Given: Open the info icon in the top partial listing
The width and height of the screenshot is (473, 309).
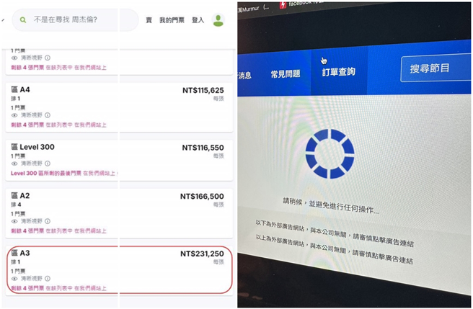Looking at the screenshot, I should (x=48, y=58).
